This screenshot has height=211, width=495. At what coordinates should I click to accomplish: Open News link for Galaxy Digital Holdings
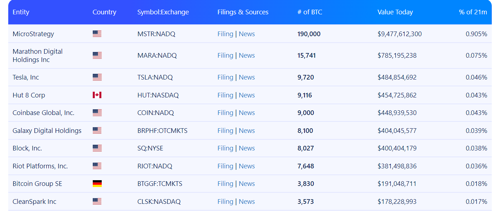(247, 131)
